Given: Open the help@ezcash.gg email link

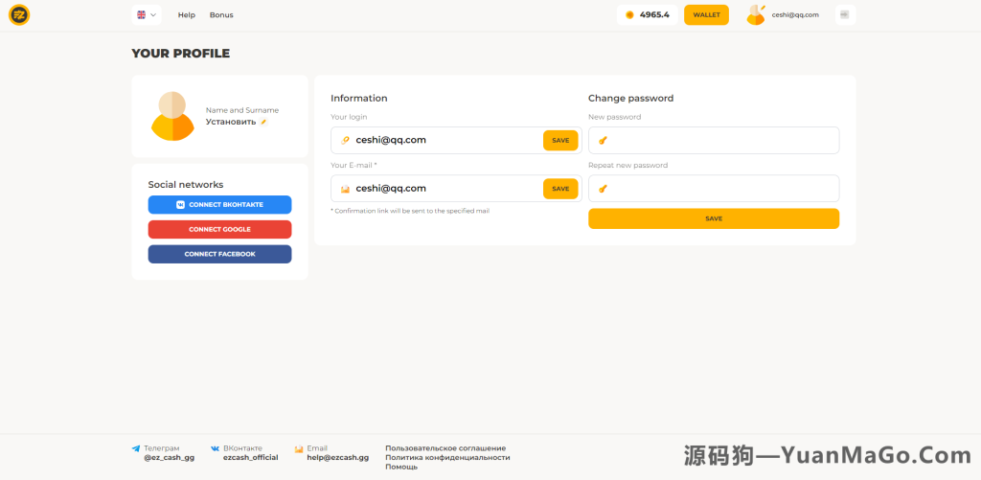Looking at the screenshot, I should pos(338,457).
